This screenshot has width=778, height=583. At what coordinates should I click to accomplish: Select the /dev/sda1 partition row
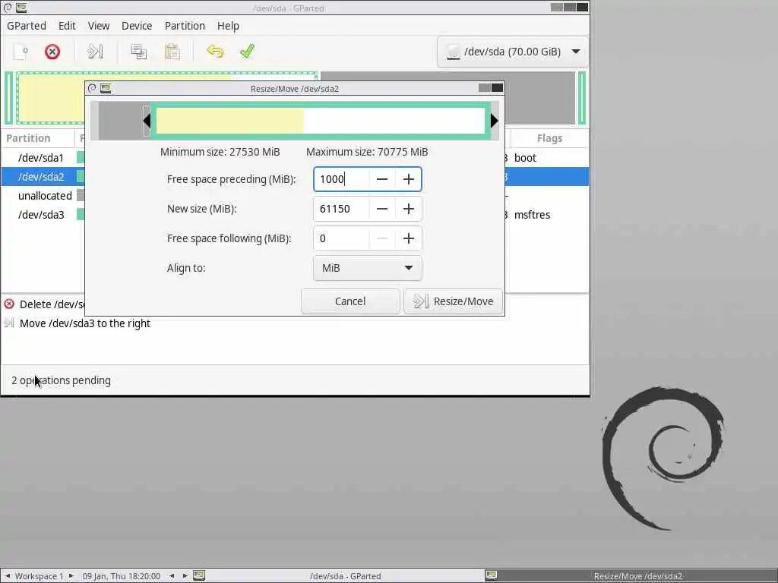295,158
